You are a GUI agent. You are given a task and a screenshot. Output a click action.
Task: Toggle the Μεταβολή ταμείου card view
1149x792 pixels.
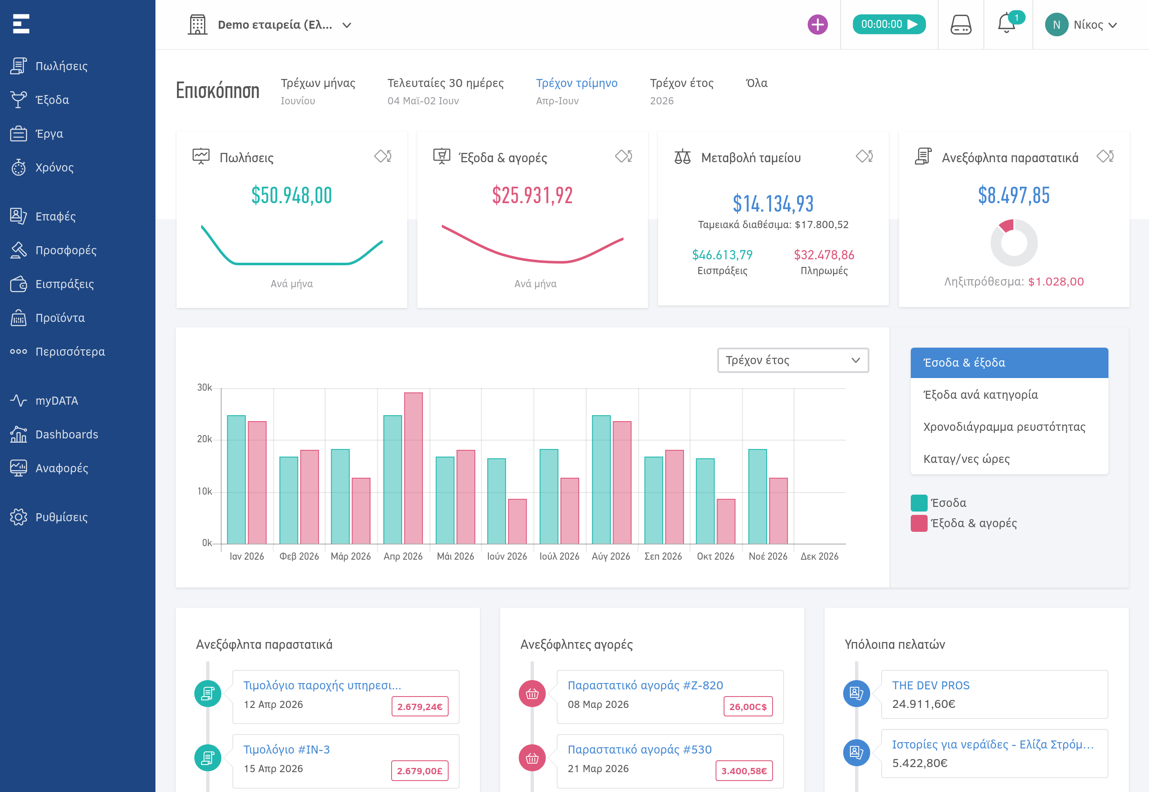click(x=864, y=156)
